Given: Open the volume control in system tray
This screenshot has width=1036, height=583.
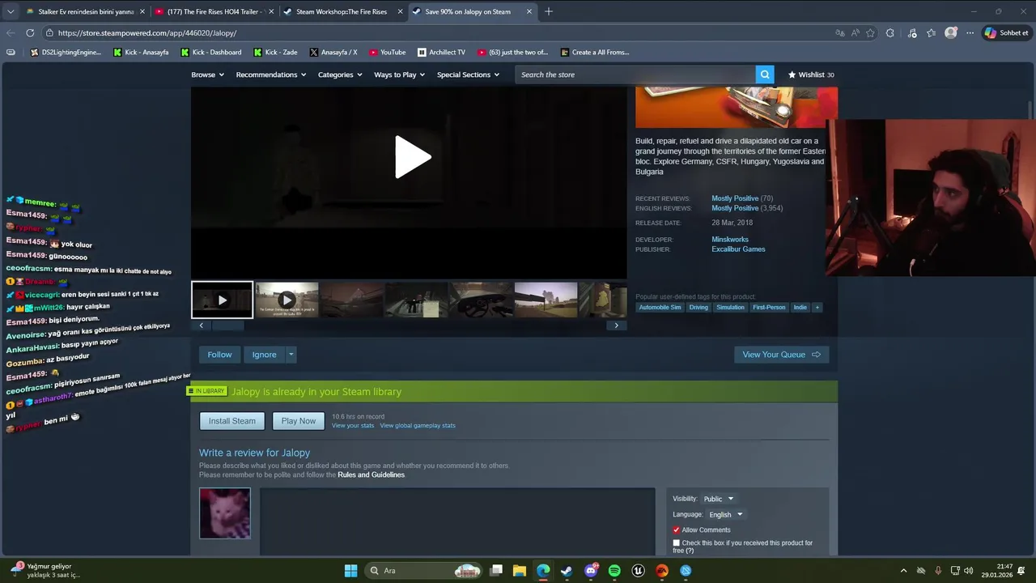Looking at the screenshot, I should [969, 571].
